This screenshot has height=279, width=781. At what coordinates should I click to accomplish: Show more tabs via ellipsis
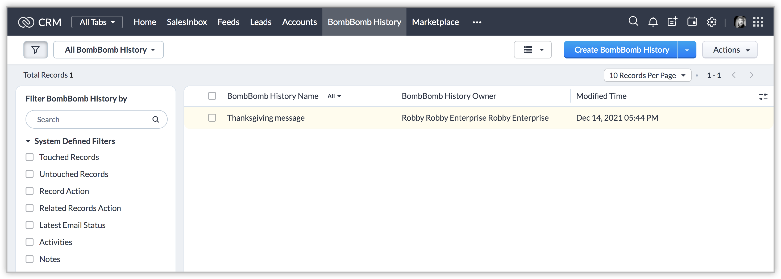(477, 22)
